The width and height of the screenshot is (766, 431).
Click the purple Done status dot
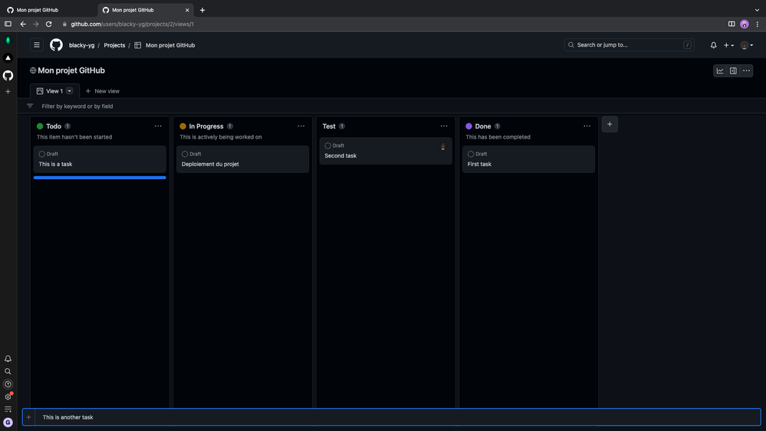click(468, 126)
